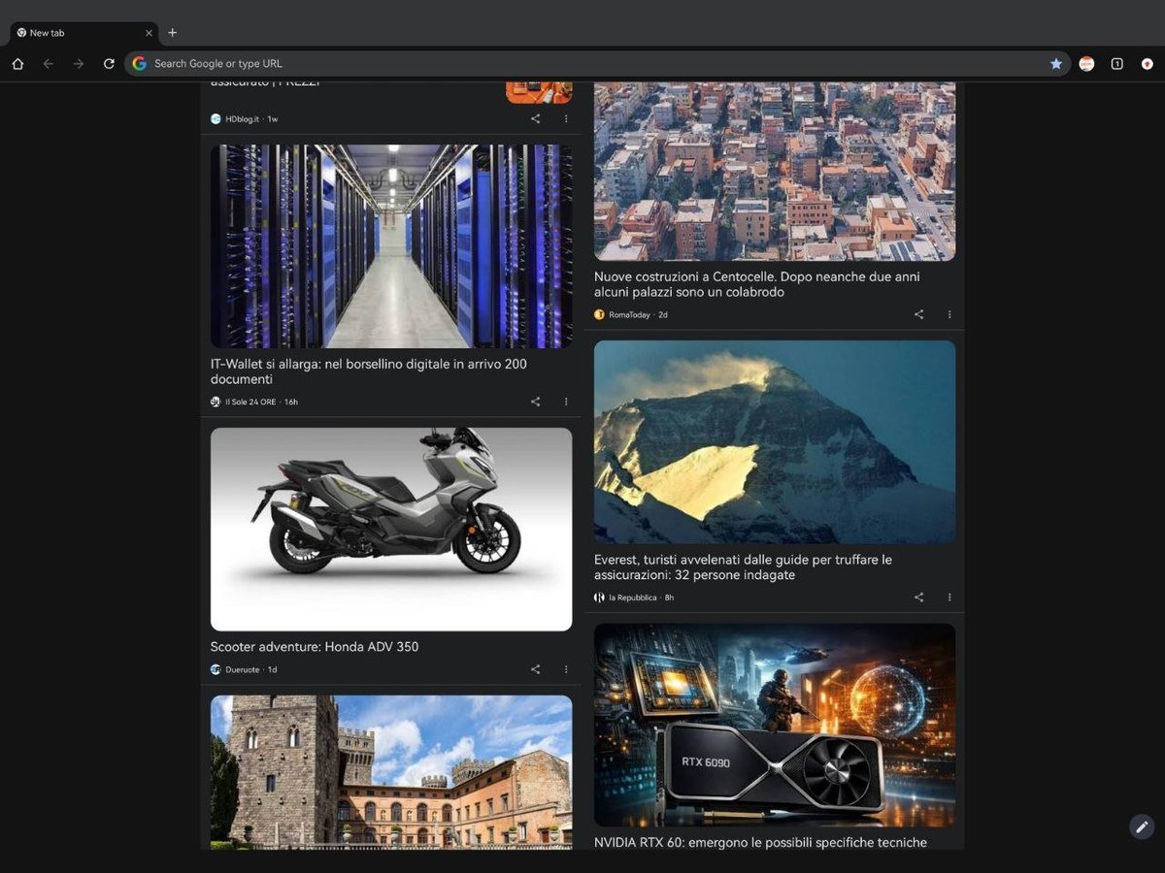Open more options for the Honda ADV 350 article
Image resolution: width=1165 pixels, height=873 pixels.
tap(566, 669)
